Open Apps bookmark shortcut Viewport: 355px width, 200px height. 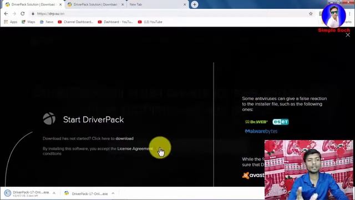11,22
